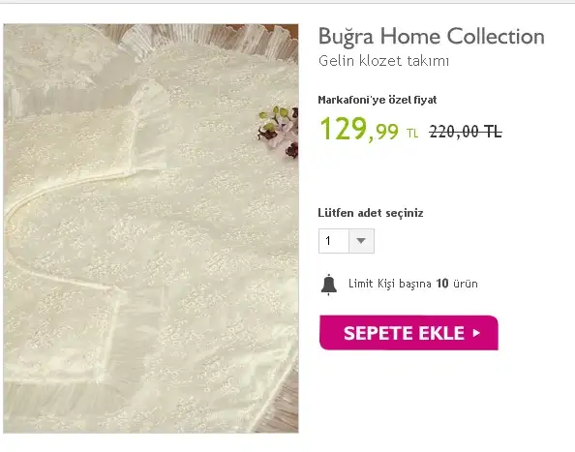
Task: Click the Lütfen adet seçiniz label
Action: [371, 213]
